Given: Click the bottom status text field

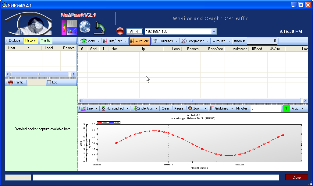Looking at the screenshot, I should click(156, 178).
